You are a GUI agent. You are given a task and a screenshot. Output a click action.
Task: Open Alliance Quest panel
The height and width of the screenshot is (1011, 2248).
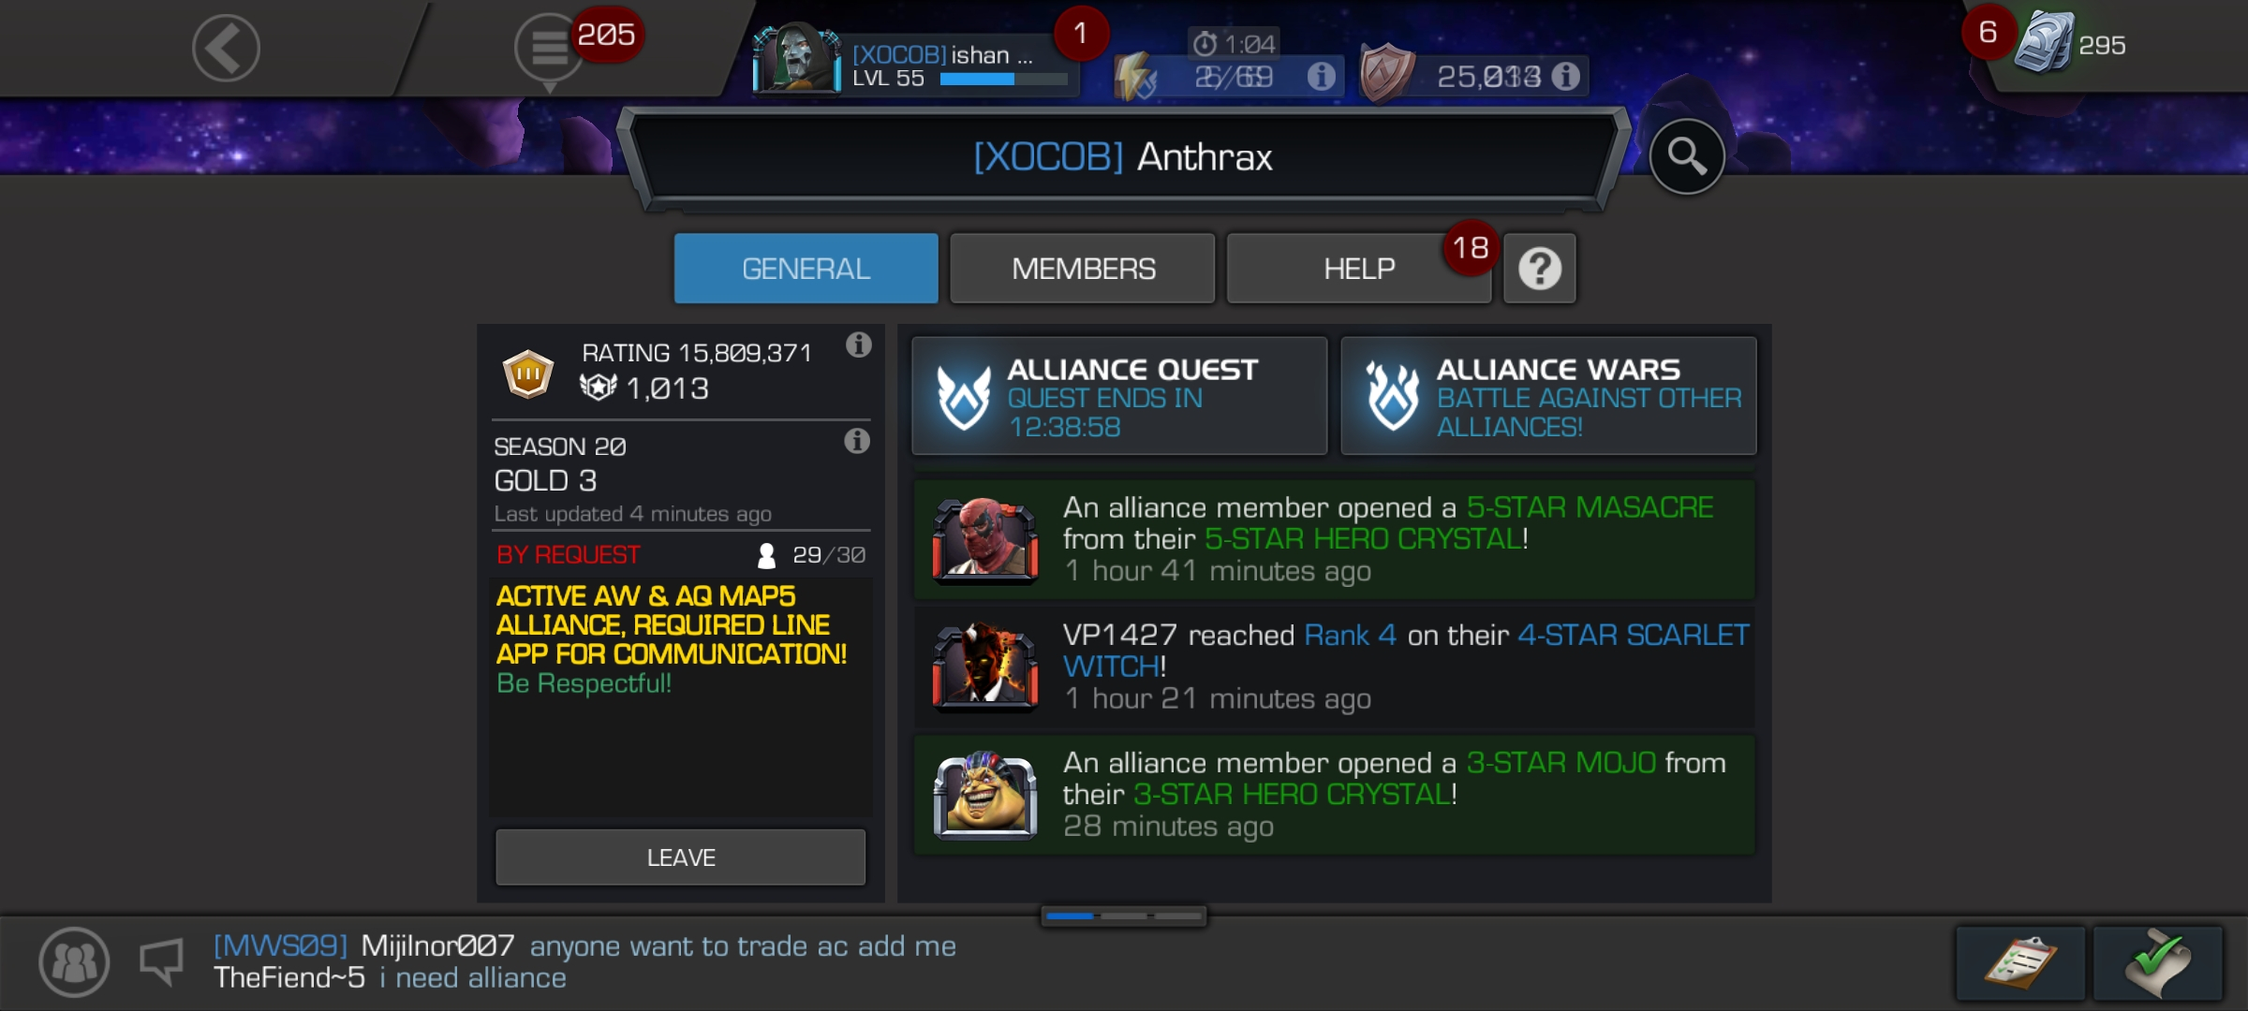[1119, 397]
